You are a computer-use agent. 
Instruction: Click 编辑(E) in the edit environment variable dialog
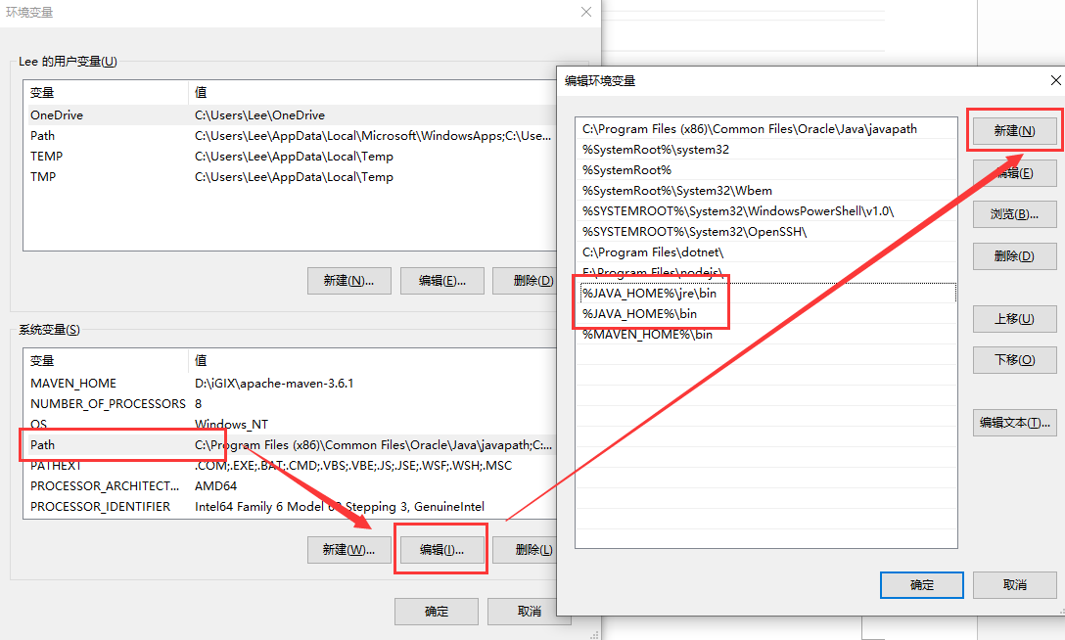[x=1014, y=172]
